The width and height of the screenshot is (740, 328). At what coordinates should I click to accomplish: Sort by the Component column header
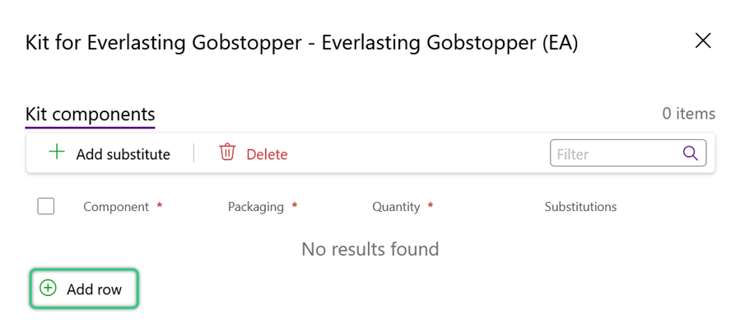pyautogui.click(x=116, y=207)
